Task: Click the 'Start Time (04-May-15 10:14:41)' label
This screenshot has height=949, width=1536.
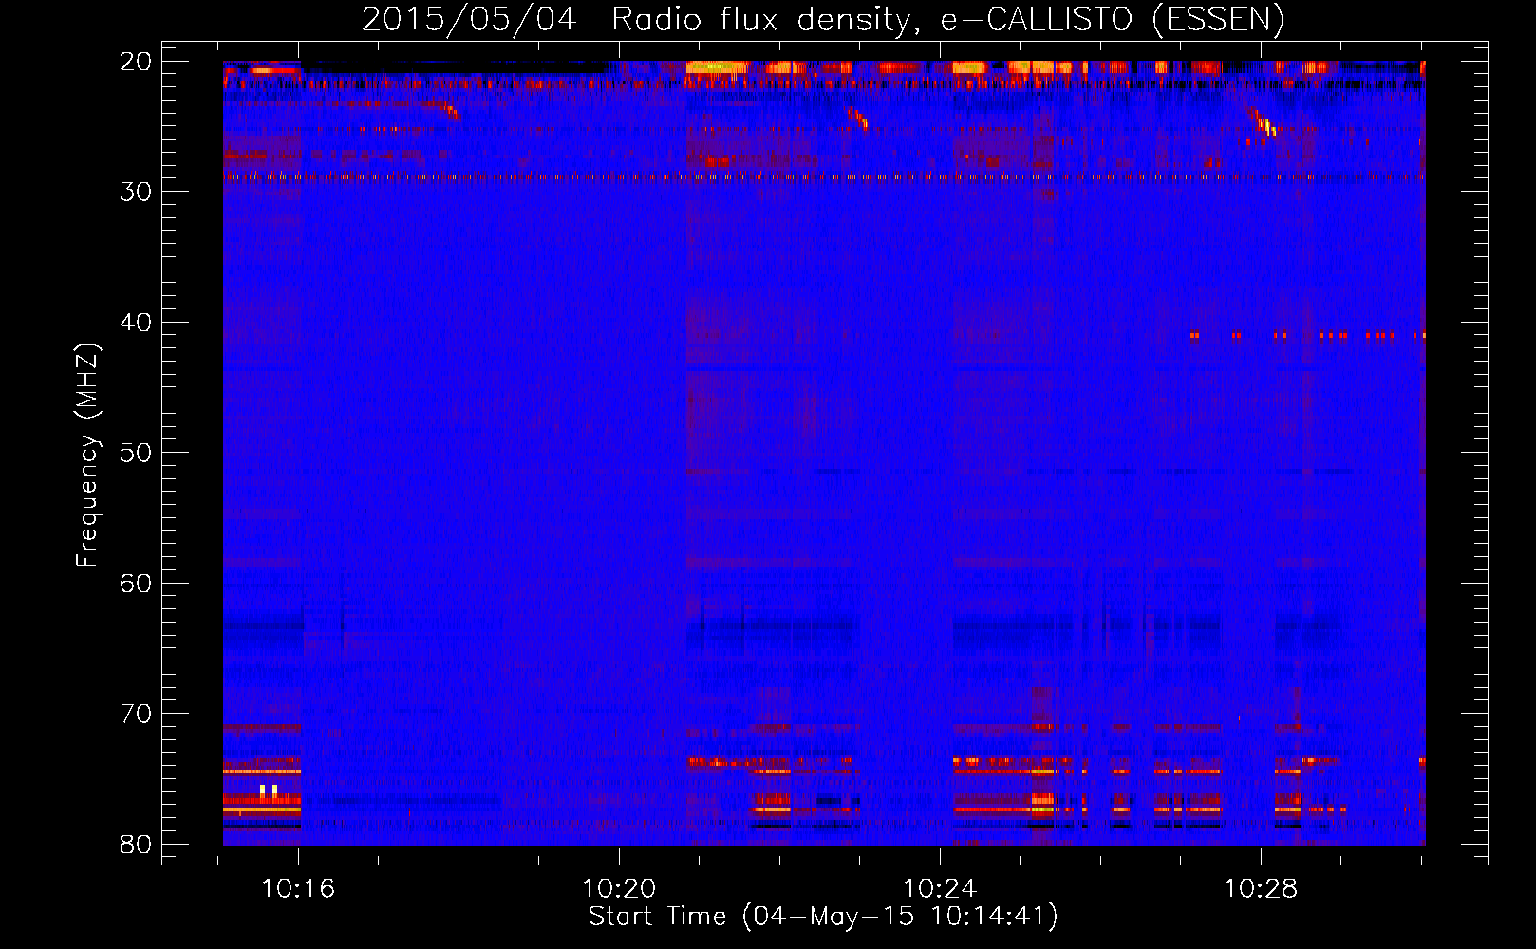Action: coord(823,917)
